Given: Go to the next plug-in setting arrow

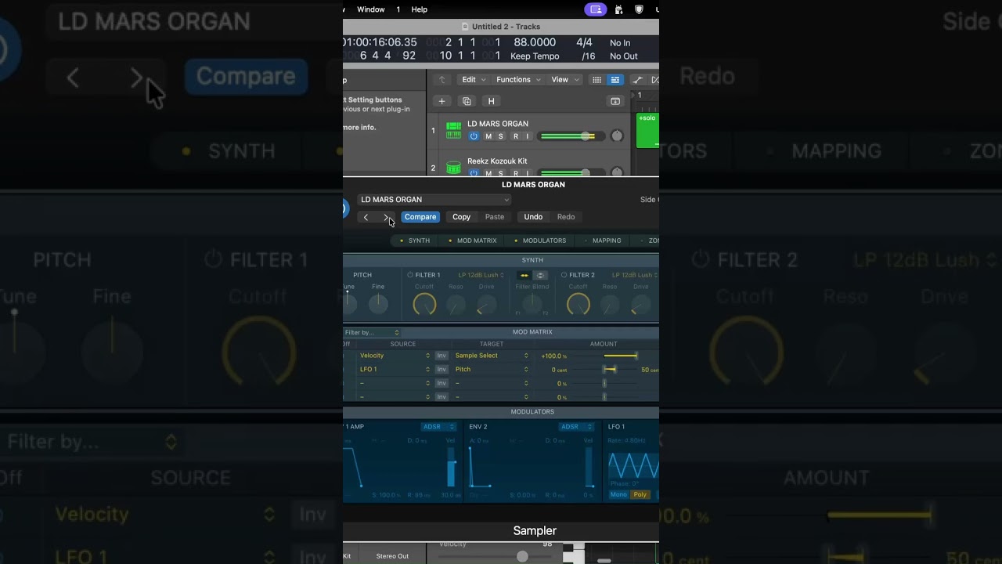Looking at the screenshot, I should click(386, 217).
